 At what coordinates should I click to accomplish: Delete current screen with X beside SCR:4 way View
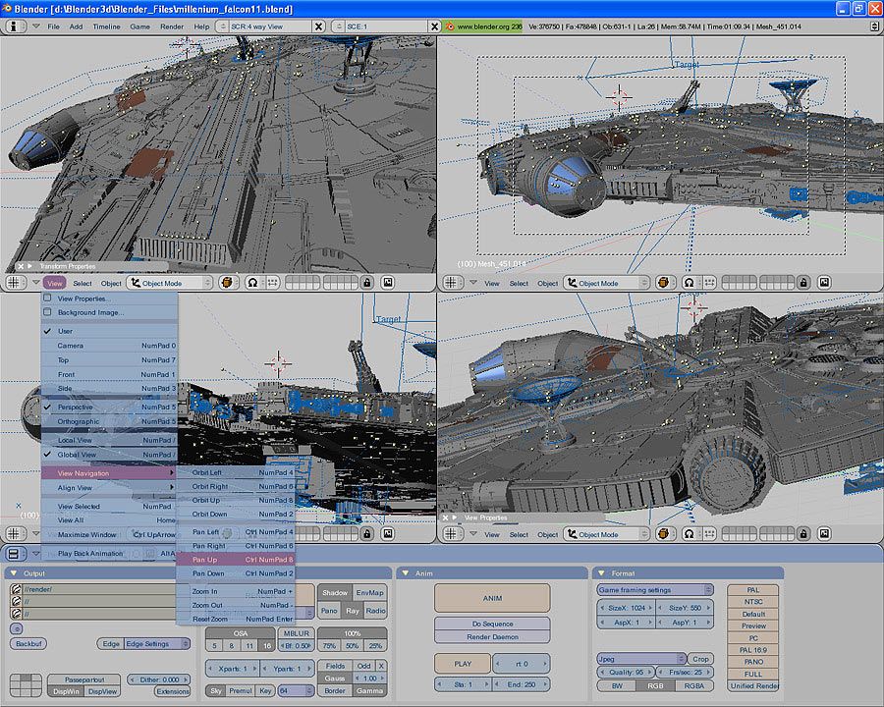318,27
